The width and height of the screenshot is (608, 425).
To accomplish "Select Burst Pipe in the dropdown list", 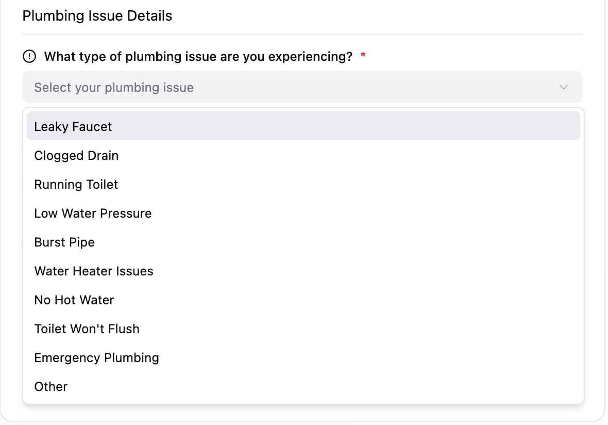I will tap(64, 242).
